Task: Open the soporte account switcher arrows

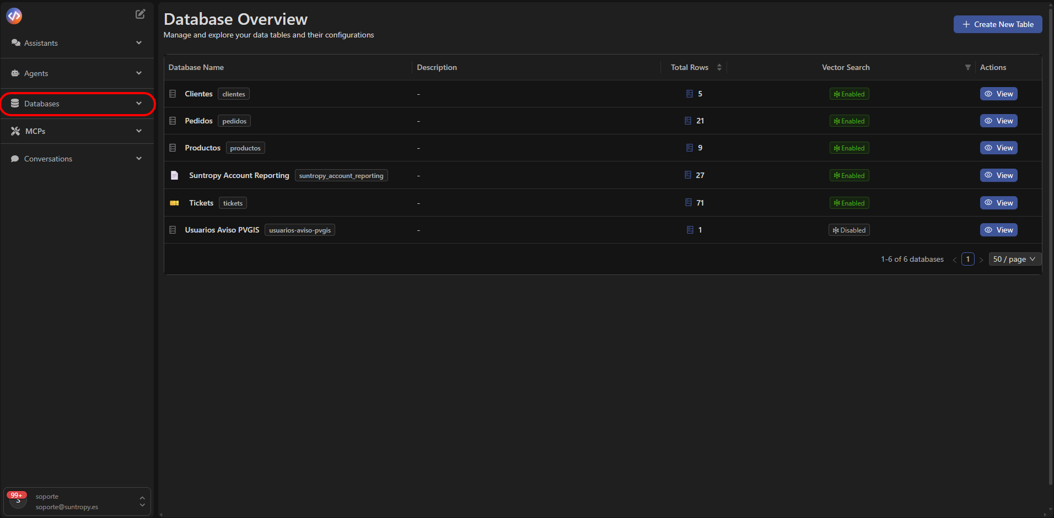Action: pyautogui.click(x=142, y=501)
